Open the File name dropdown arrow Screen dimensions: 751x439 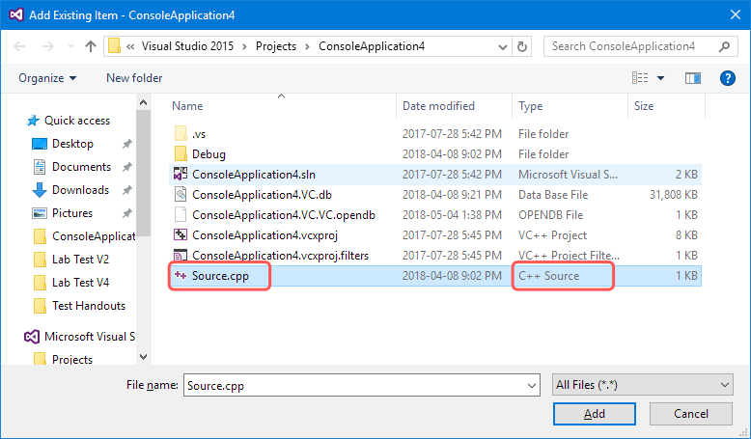pyautogui.click(x=532, y=385)
